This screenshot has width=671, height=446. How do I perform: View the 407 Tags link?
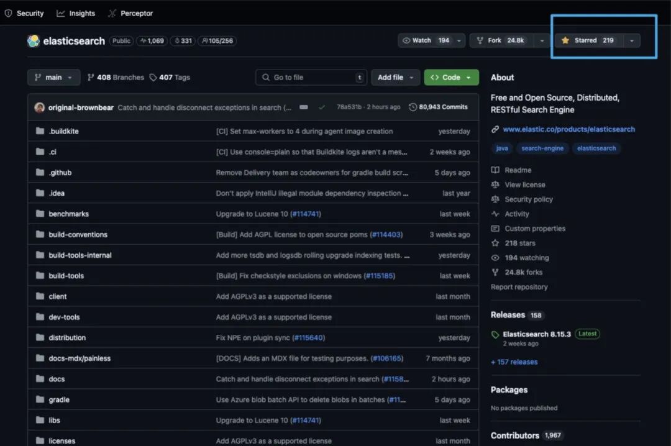pos(170,78)
